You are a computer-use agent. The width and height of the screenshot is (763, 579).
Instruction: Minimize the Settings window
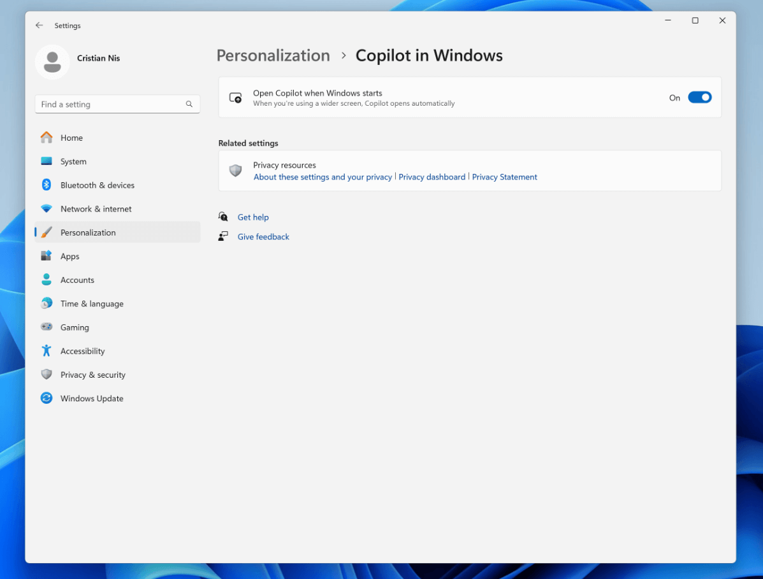(x=668, y=20)
